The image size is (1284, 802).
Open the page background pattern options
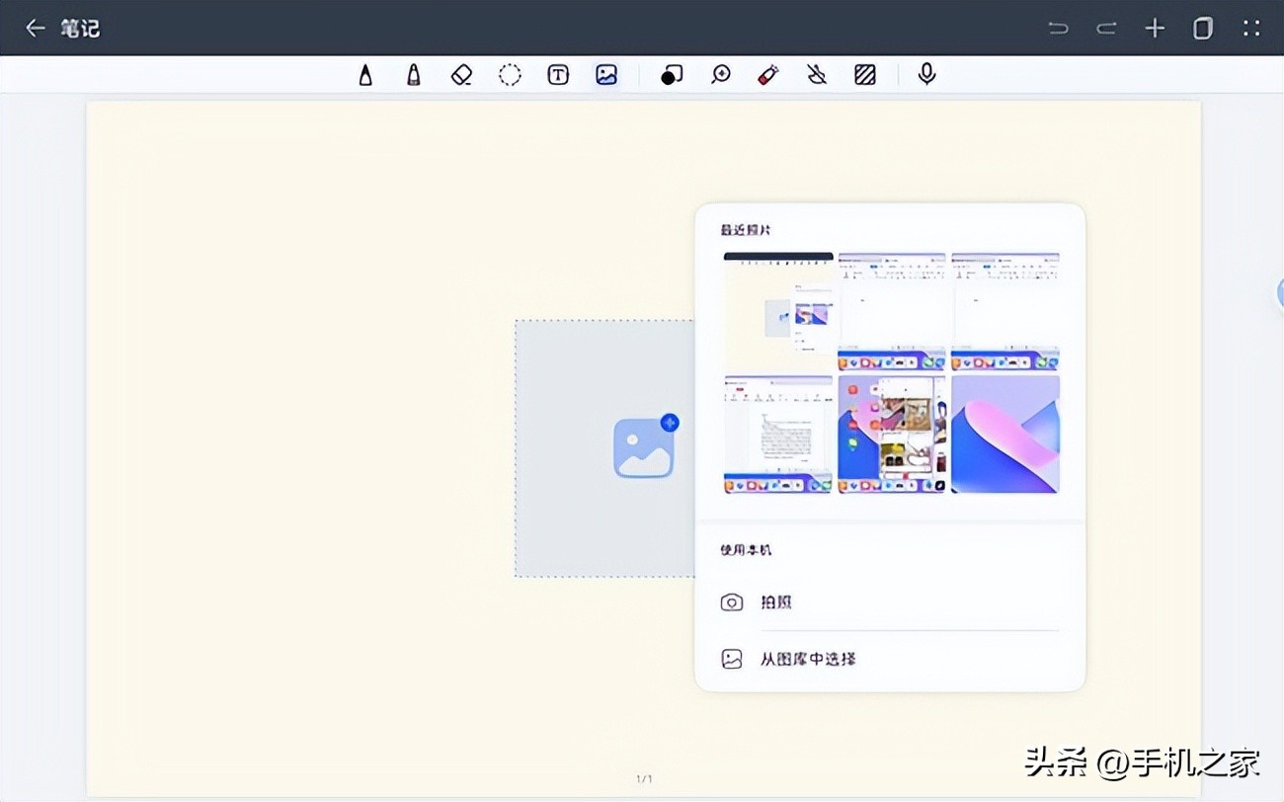[x=865, y=74]
